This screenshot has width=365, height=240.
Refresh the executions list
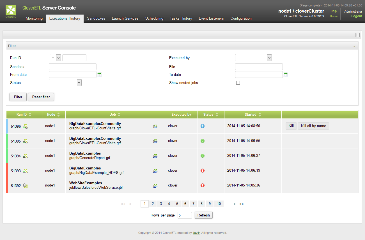(204, 215)
